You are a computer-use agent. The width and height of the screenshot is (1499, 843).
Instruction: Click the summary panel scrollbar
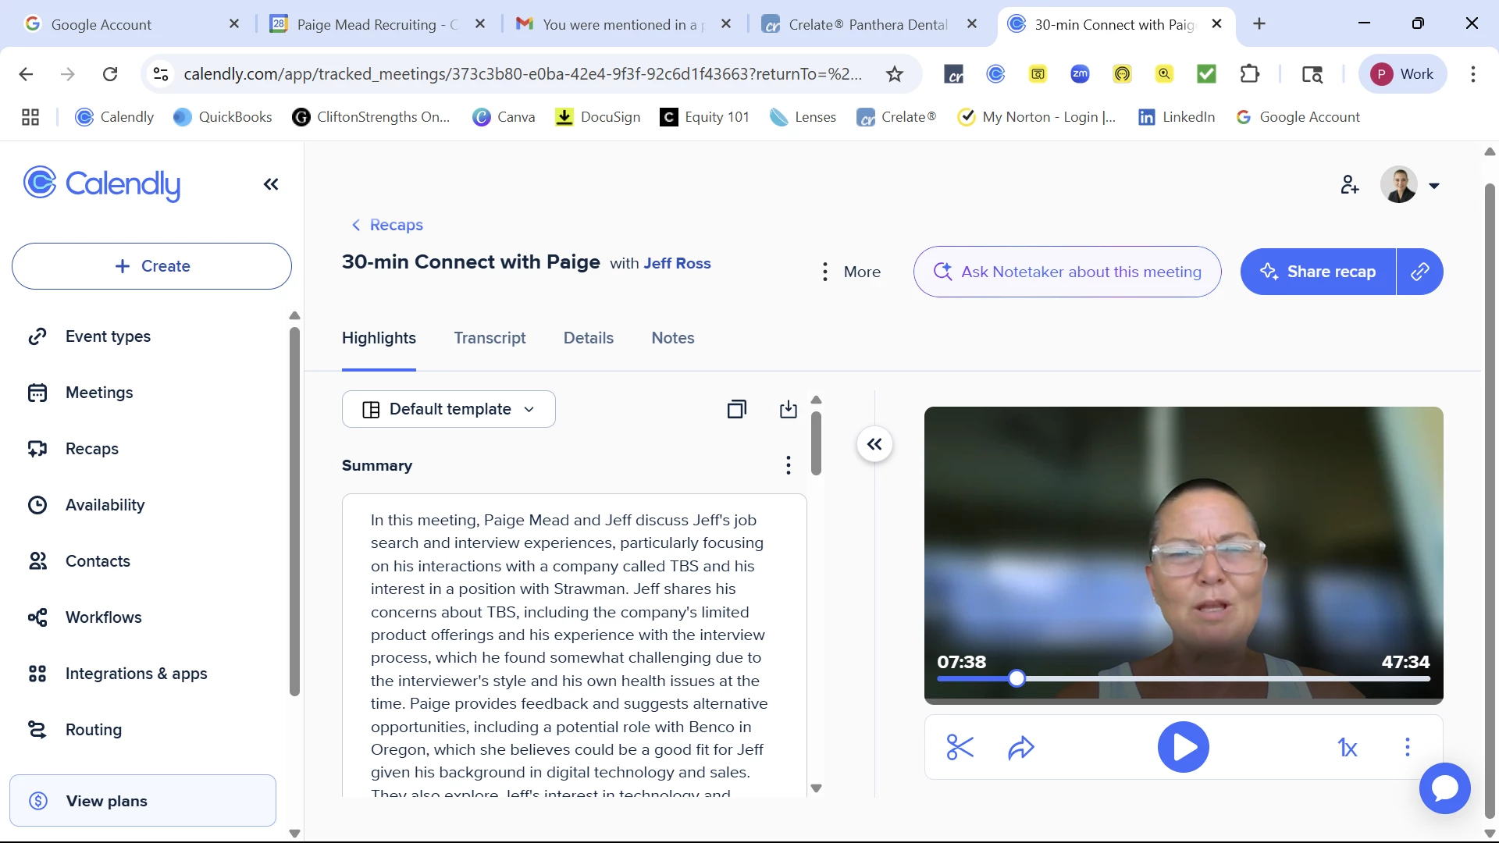tap(816, 443)
